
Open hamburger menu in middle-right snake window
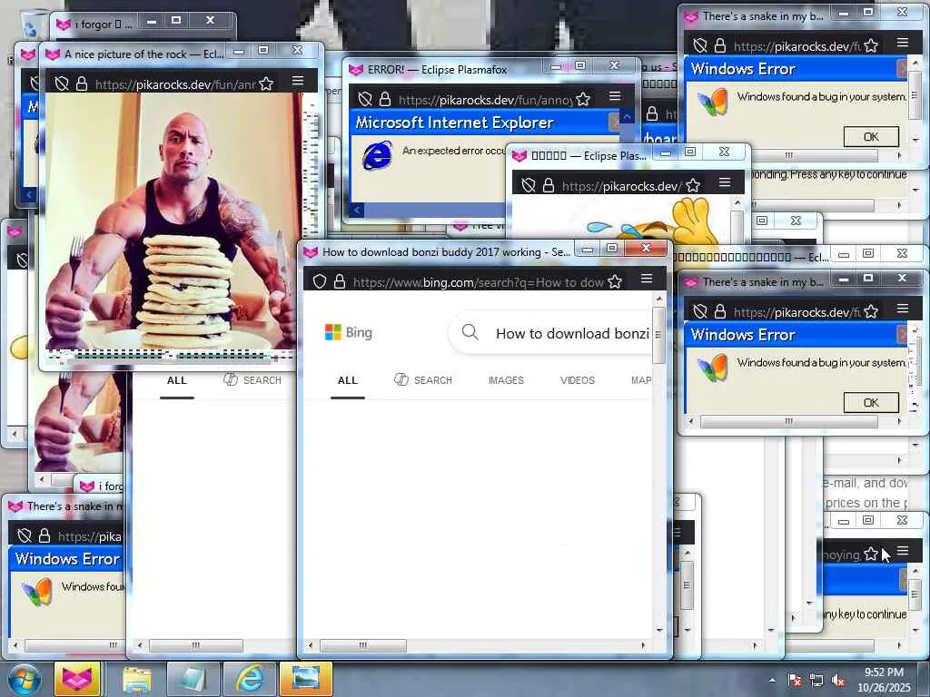(x=903, y=309)
